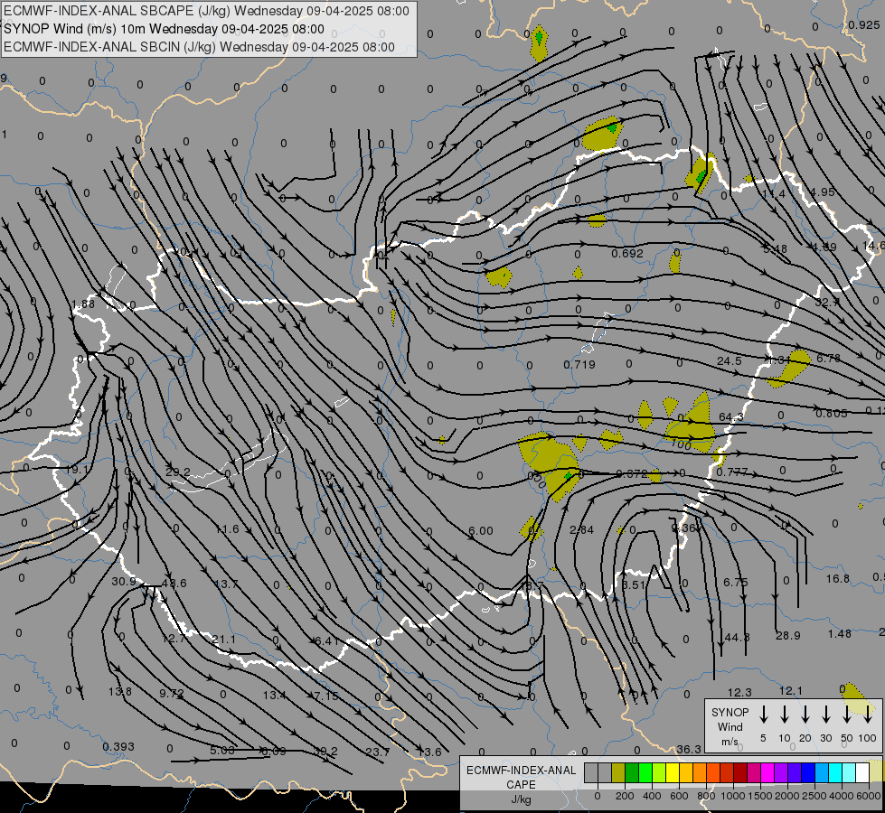The width and height of the screenshot is (885, 813).
Task: Click the 100 m/s wind arrow in legend
Action: [x=868, y=715]
